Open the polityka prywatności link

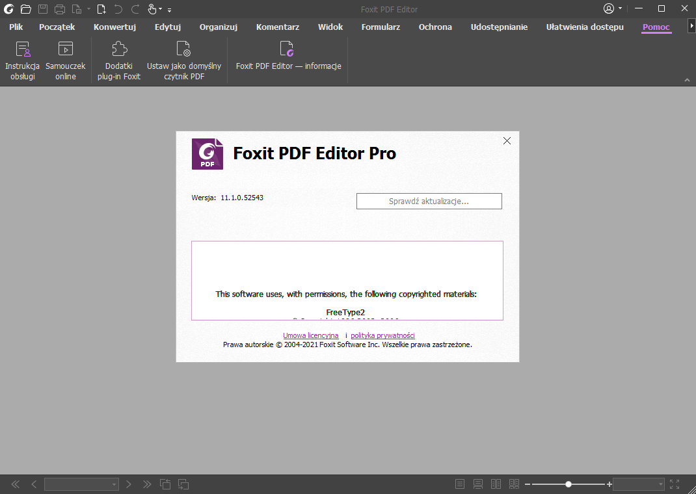(x=382, y=335)
